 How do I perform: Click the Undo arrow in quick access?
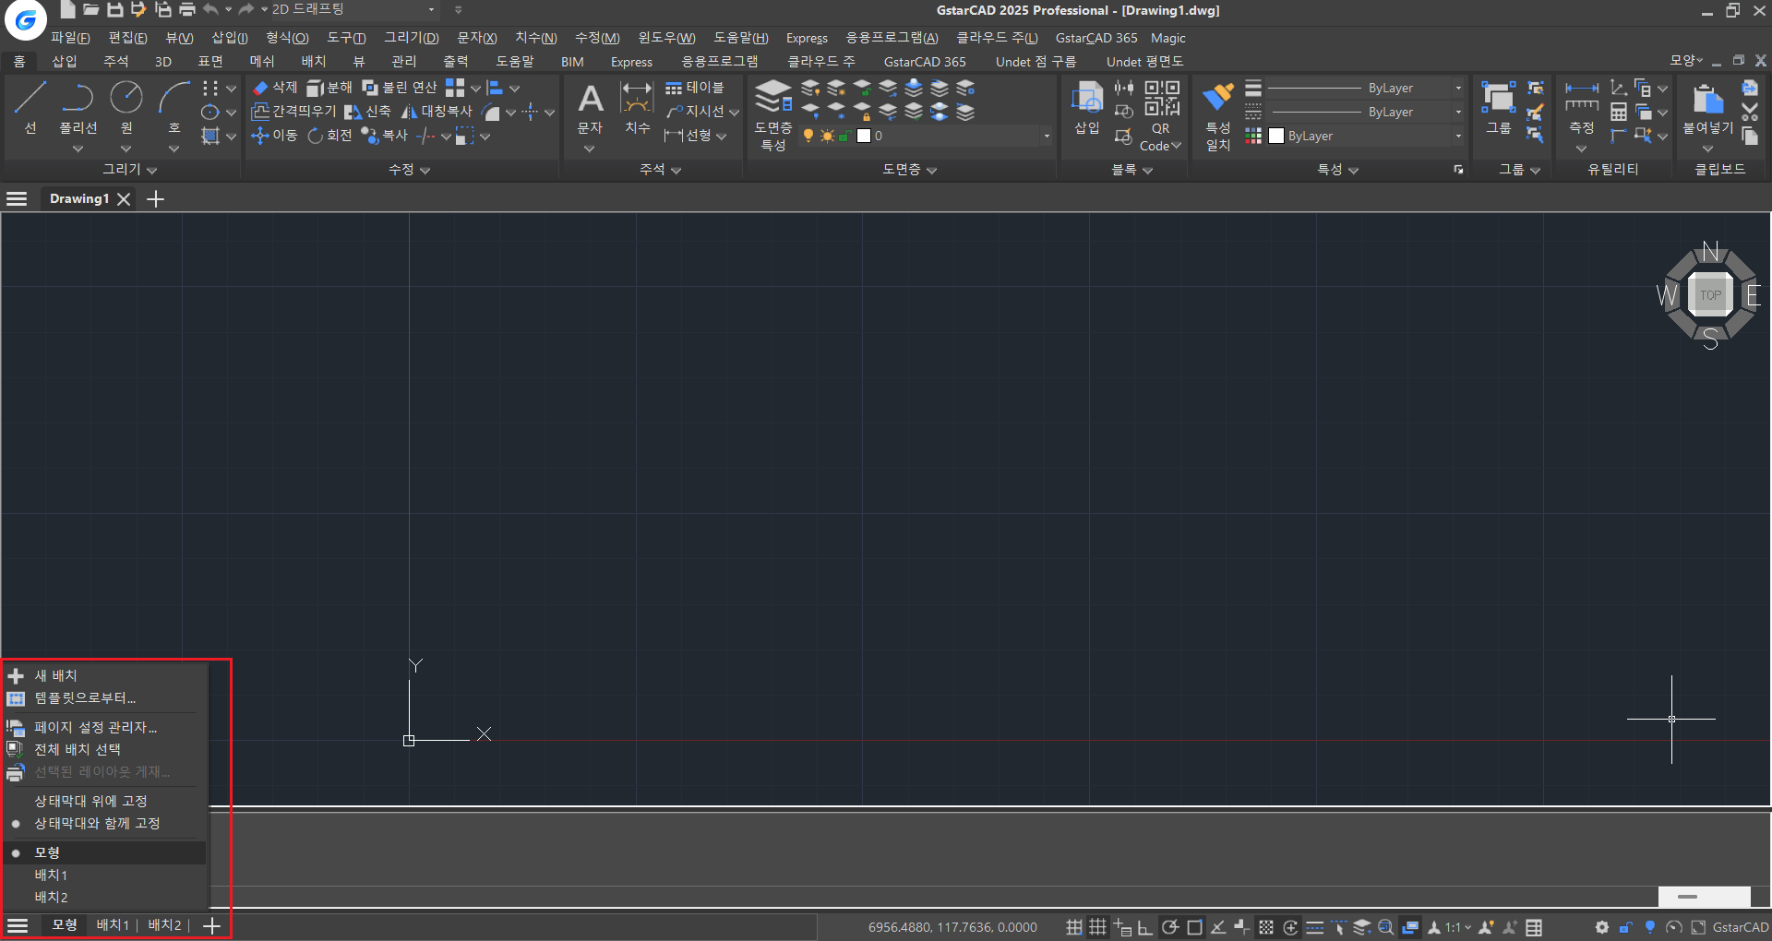pos(210,9)
